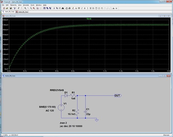Select diode D1 in the schematic
The image size is (173, 137).
[x=66, y=96]
